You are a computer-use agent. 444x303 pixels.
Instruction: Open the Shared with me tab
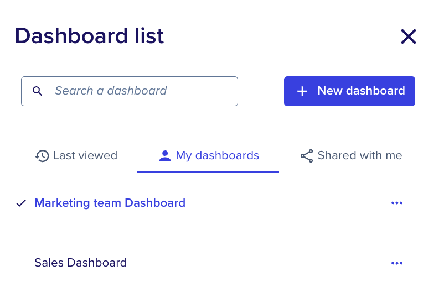coord(350,155)
